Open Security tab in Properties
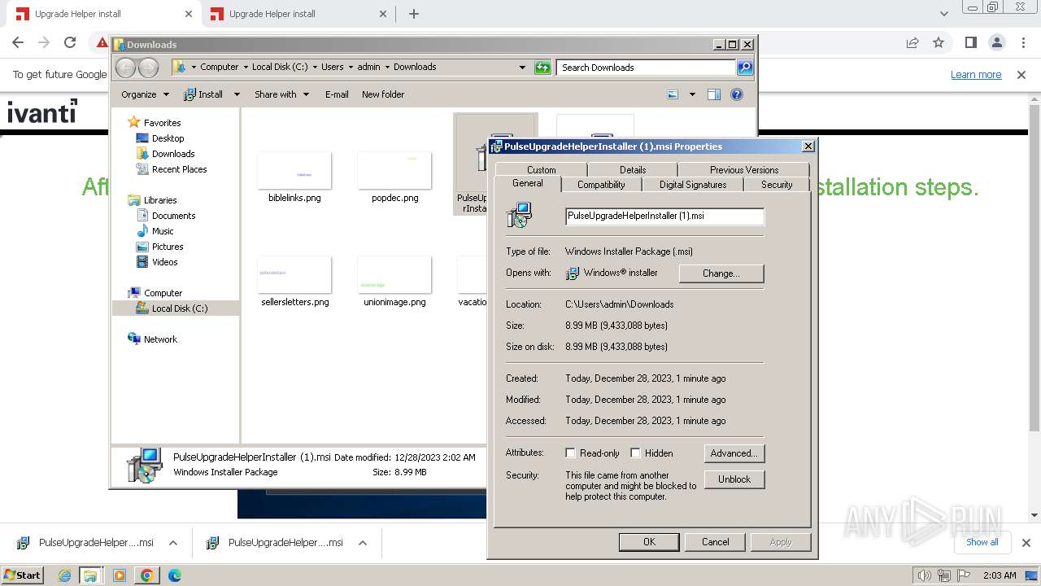This screenshot has width=1041, height=586. tap(777, 185)
